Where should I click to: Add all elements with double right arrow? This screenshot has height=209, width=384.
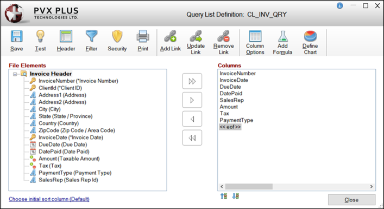pyautogui.click(x=192, y=81)
